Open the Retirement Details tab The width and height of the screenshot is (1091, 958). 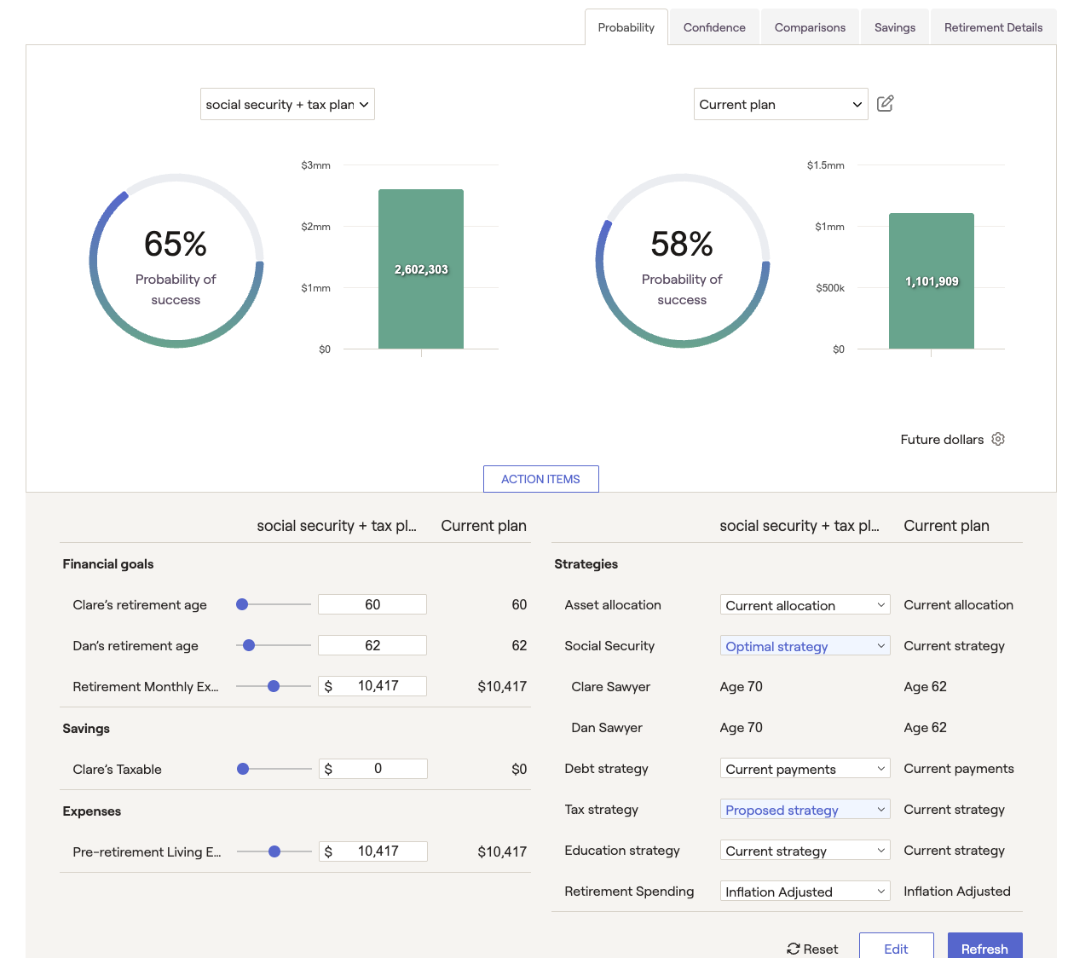pyautogui.click(x=994, y=27)
